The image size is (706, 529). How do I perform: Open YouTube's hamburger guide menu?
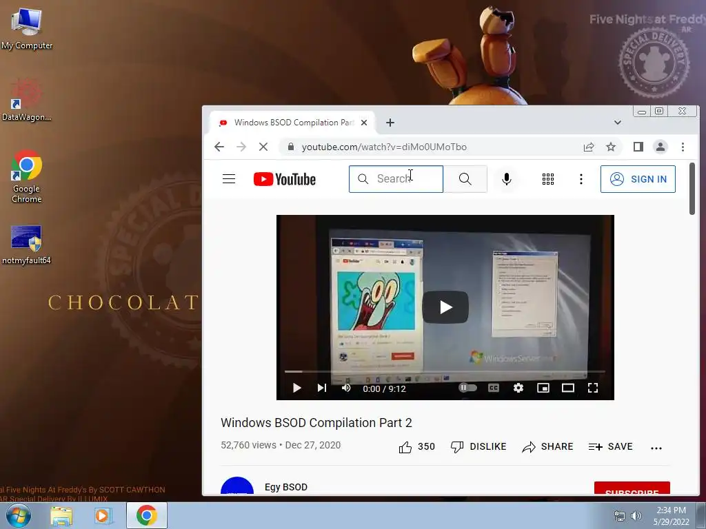pyautogui.click(x=229, y=179)
